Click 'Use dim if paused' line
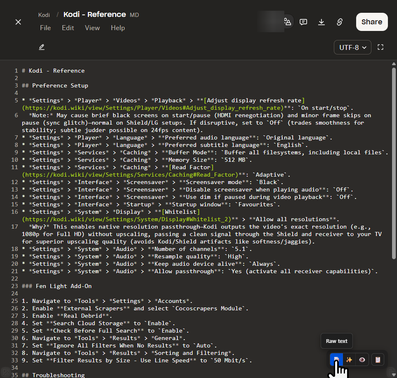Image resolution: width=397 pixels, height=378 pixels. pos(189,197)
